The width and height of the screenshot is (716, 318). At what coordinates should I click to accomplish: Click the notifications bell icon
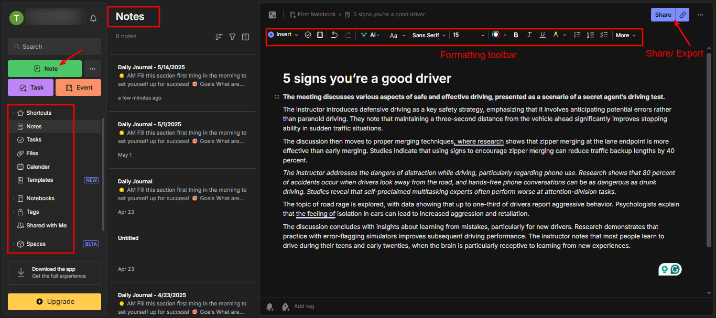[93, 18]
